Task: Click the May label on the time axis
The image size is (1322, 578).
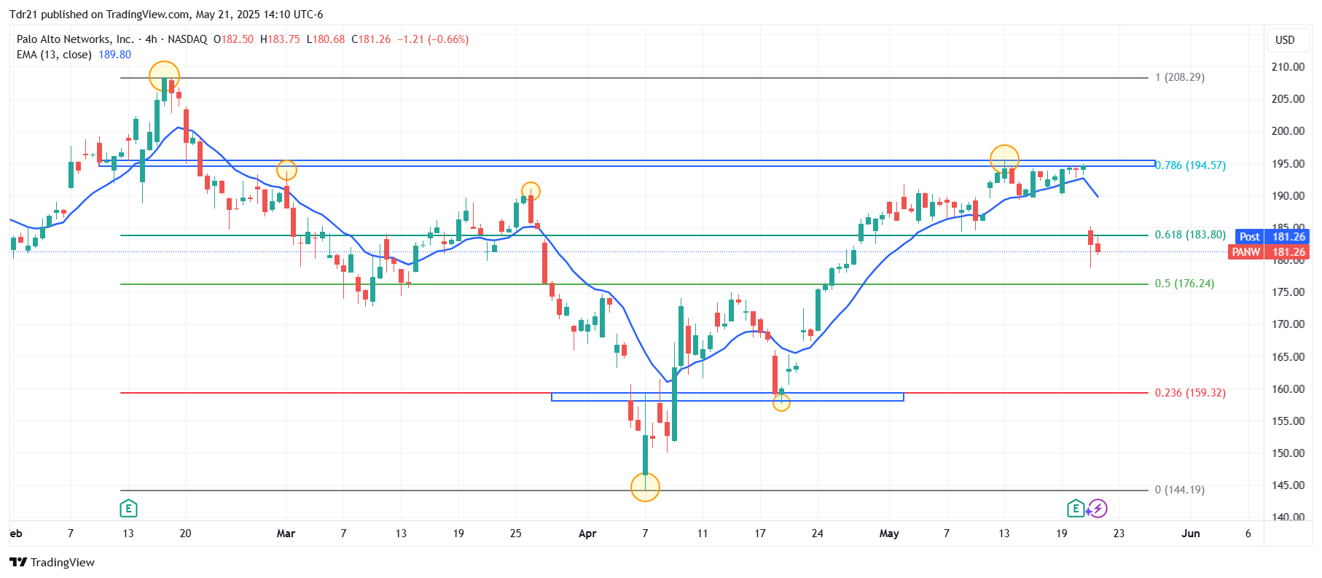Action: (x=889, y=534)
